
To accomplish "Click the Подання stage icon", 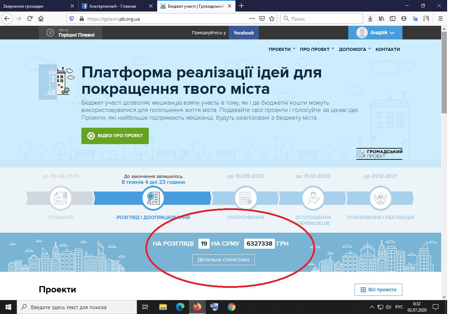I will 61,199.
